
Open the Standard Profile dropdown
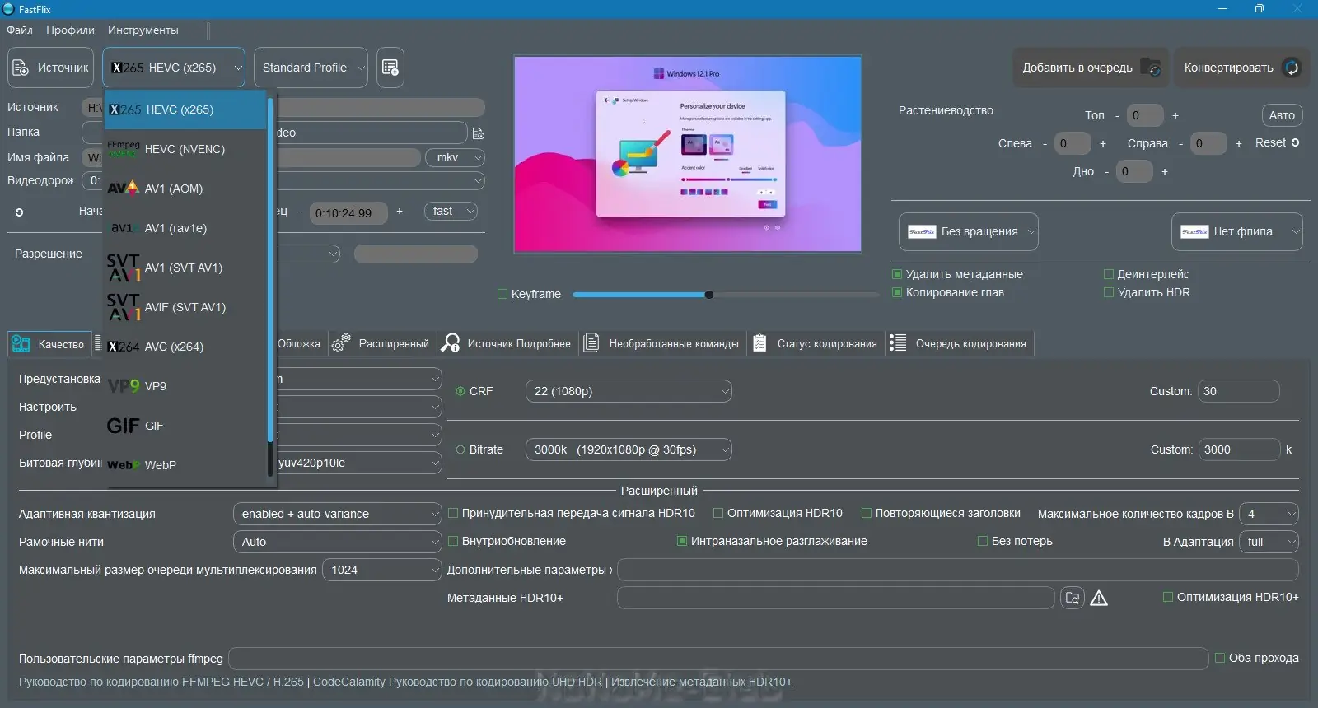click(311, 68)
